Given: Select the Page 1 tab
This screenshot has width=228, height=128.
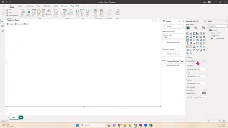Looking at the screenshot, I should pyautogui.click(x=14, y=117).
